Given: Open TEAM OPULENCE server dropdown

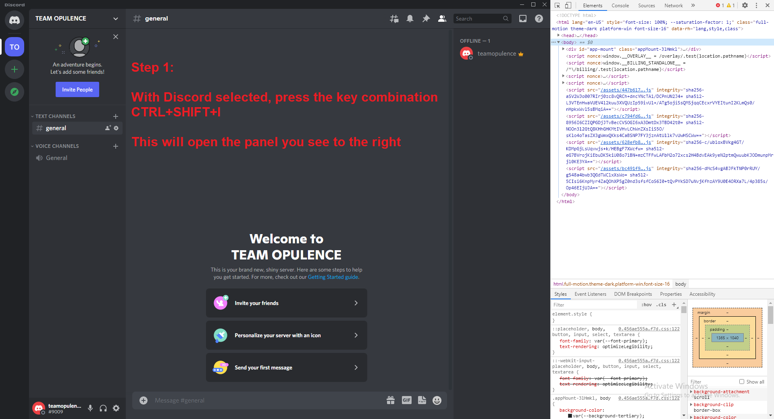Looking at the screenshot, I should [x=116, y=19].
